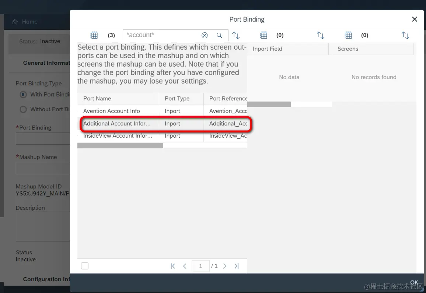Click the Inport Field column header

tap(288, 49)
